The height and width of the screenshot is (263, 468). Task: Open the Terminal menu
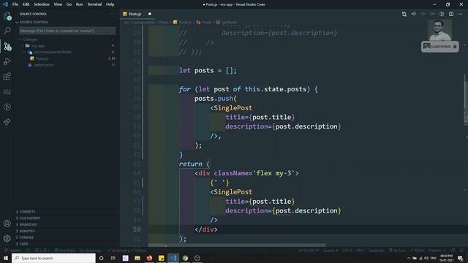[94, 4]
